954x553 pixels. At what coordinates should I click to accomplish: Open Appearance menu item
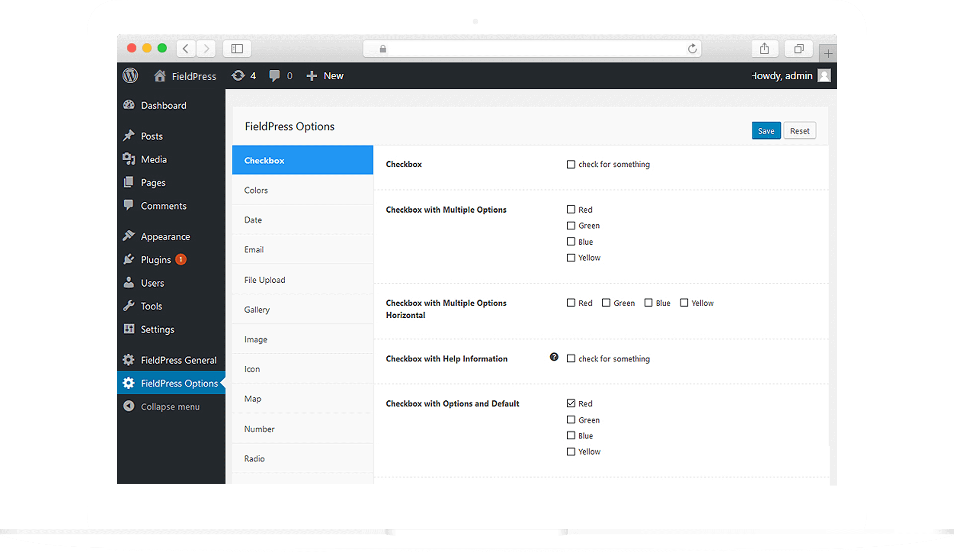coord(171,237)
